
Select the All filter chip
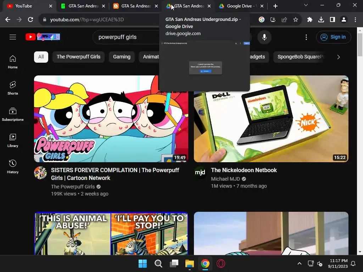point(41,57)
